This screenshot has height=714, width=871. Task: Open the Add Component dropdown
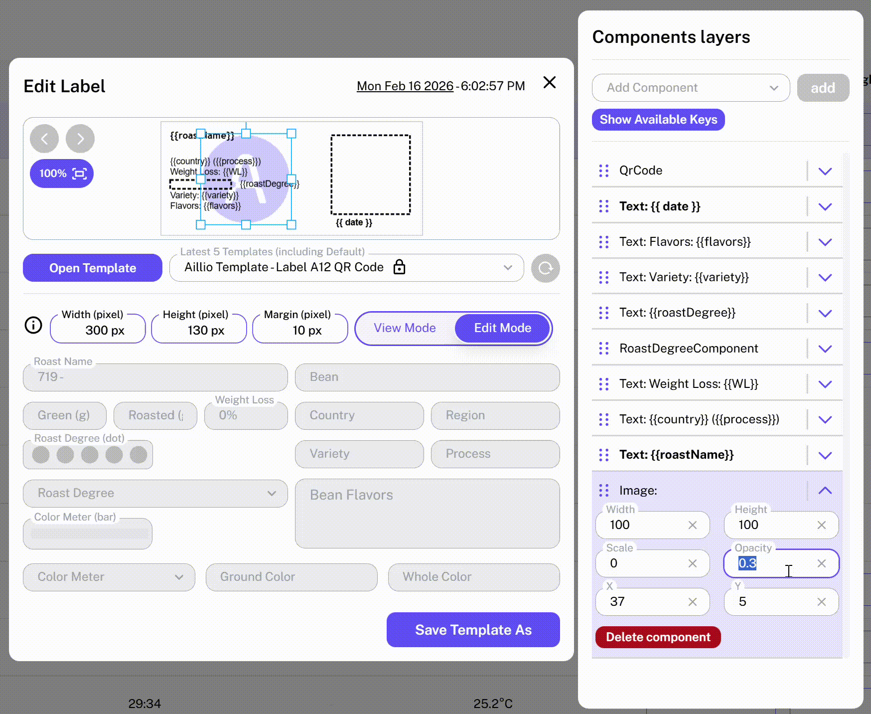[690, 88]
